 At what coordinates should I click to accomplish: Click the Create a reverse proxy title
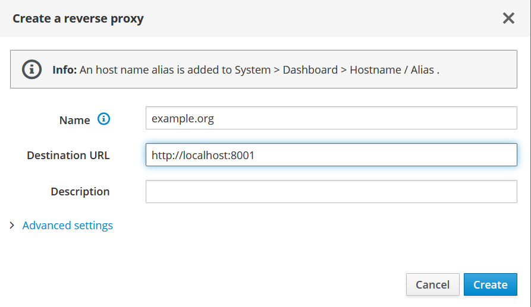(78, 18)
